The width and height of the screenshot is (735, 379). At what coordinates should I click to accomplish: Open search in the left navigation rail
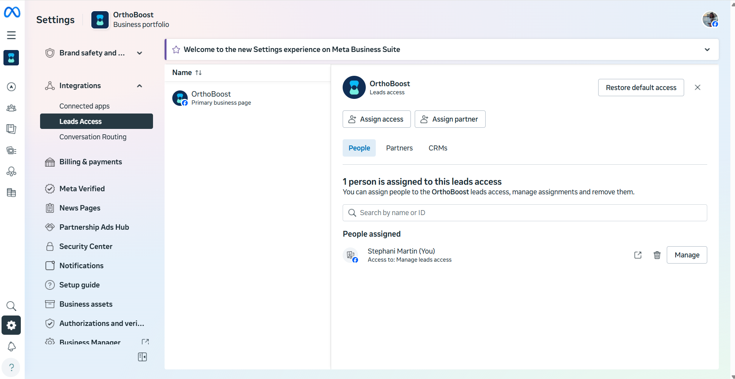[x=11, y=306]
